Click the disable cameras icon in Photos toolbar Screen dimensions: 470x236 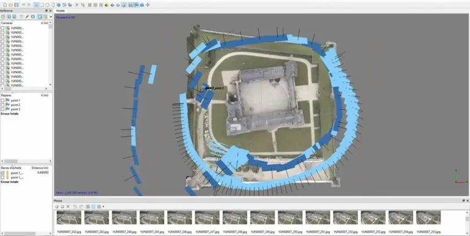[62, 207]
